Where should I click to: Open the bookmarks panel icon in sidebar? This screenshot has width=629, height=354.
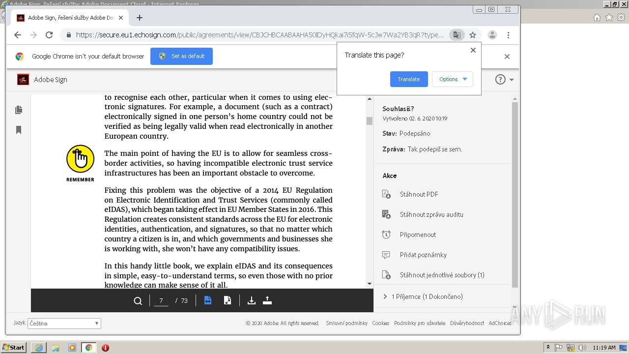[19, 130]
